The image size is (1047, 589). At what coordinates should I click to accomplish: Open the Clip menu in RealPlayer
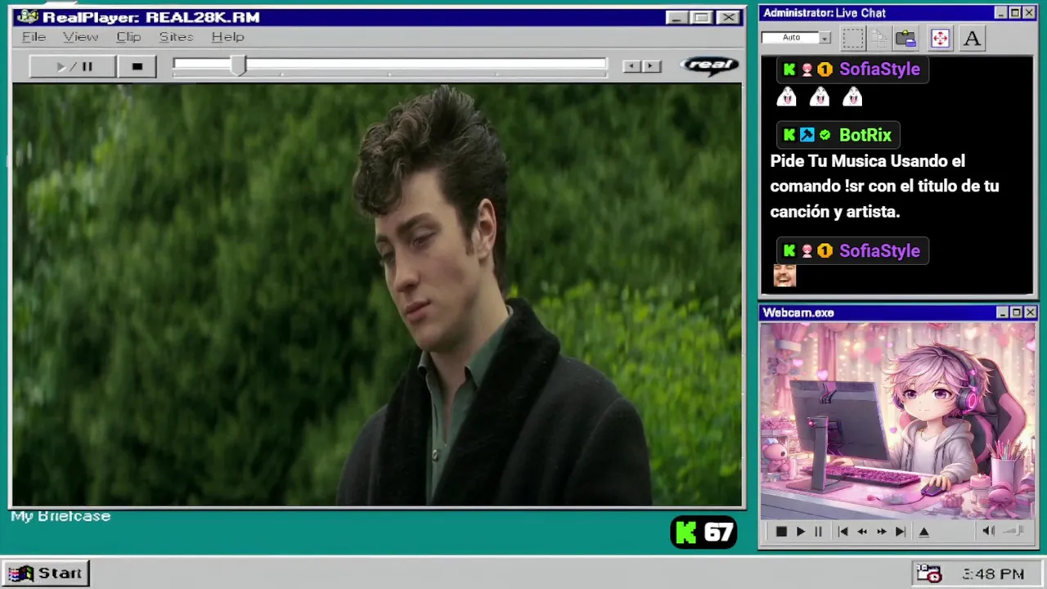[128, 37]
